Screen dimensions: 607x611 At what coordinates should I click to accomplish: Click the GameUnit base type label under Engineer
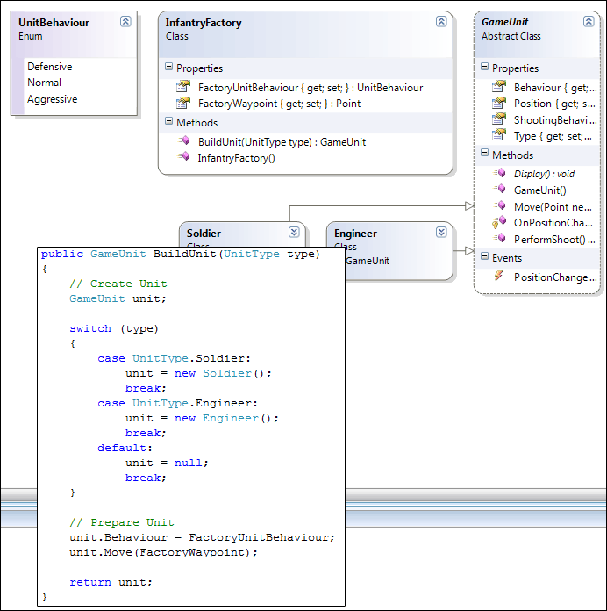pos(368,261)
